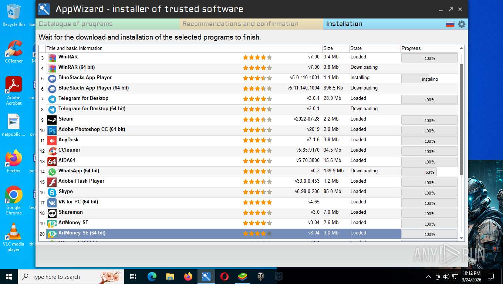Click the AppWizard wand logo in title bar
The height and width of the screenshot is (284, 503).
(x=44, y=9)
